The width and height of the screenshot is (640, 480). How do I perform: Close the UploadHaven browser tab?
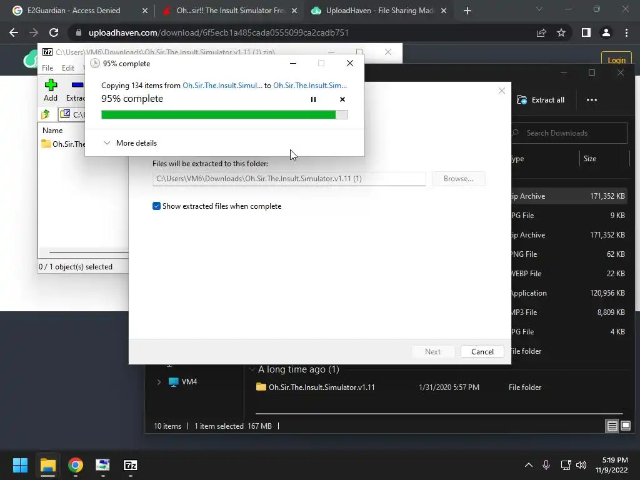point(444,11)
